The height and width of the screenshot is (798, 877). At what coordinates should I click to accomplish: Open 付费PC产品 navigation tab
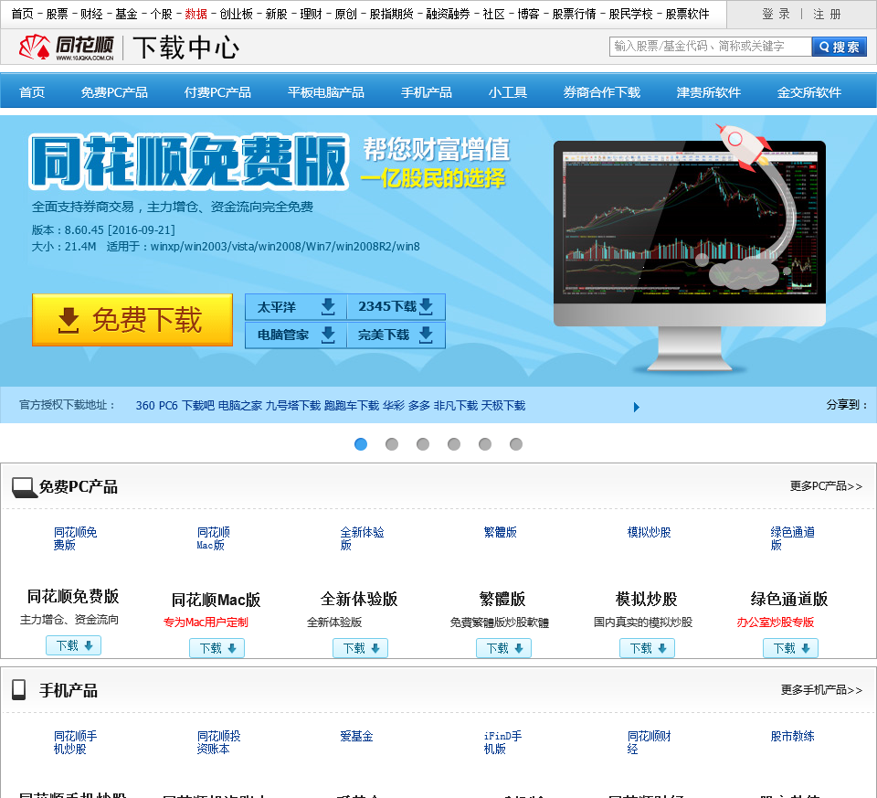[217, 92]
